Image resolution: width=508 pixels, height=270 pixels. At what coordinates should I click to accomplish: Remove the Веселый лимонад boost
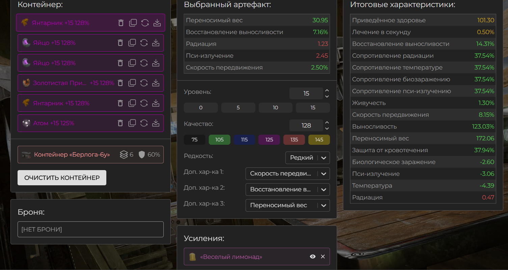[323, 257]
